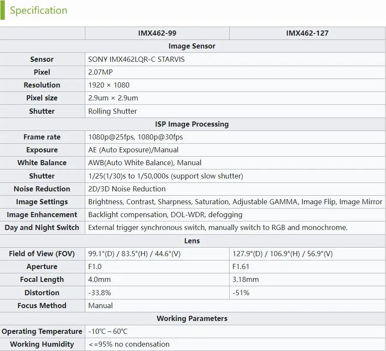386x351 pixels.
Task: Click the White Balance row label
Action: coord(42,163)
